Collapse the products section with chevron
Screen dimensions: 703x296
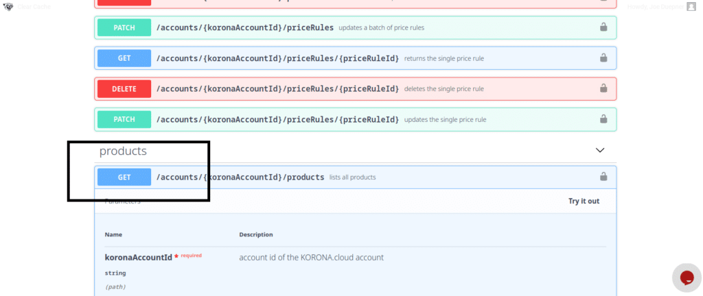point(600,150)
